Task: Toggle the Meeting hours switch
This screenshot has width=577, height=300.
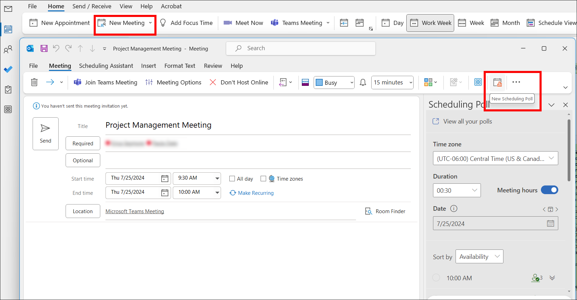Action: [550, 190]
